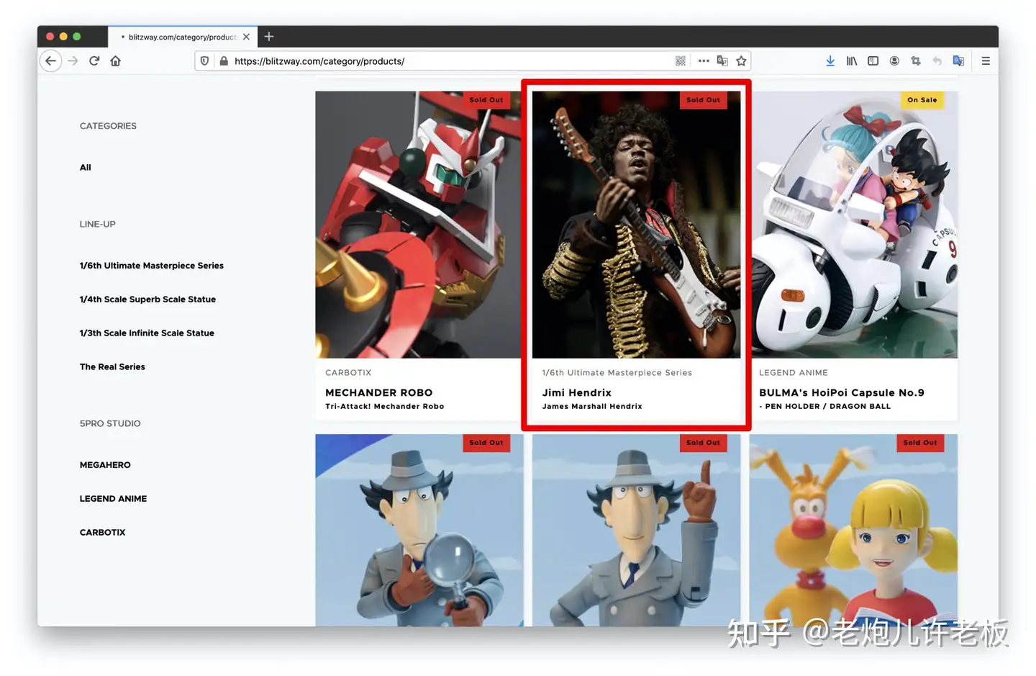Click the LINE-UP sidebar heading
Viewport: 1036px width, 676px height.
click(98, 225)
